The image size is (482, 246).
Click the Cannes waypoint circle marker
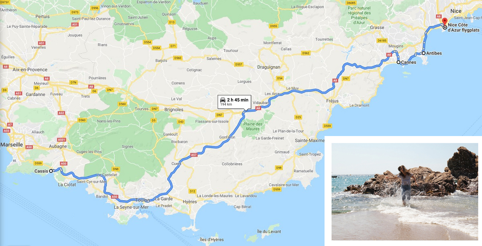coord(398,62)
